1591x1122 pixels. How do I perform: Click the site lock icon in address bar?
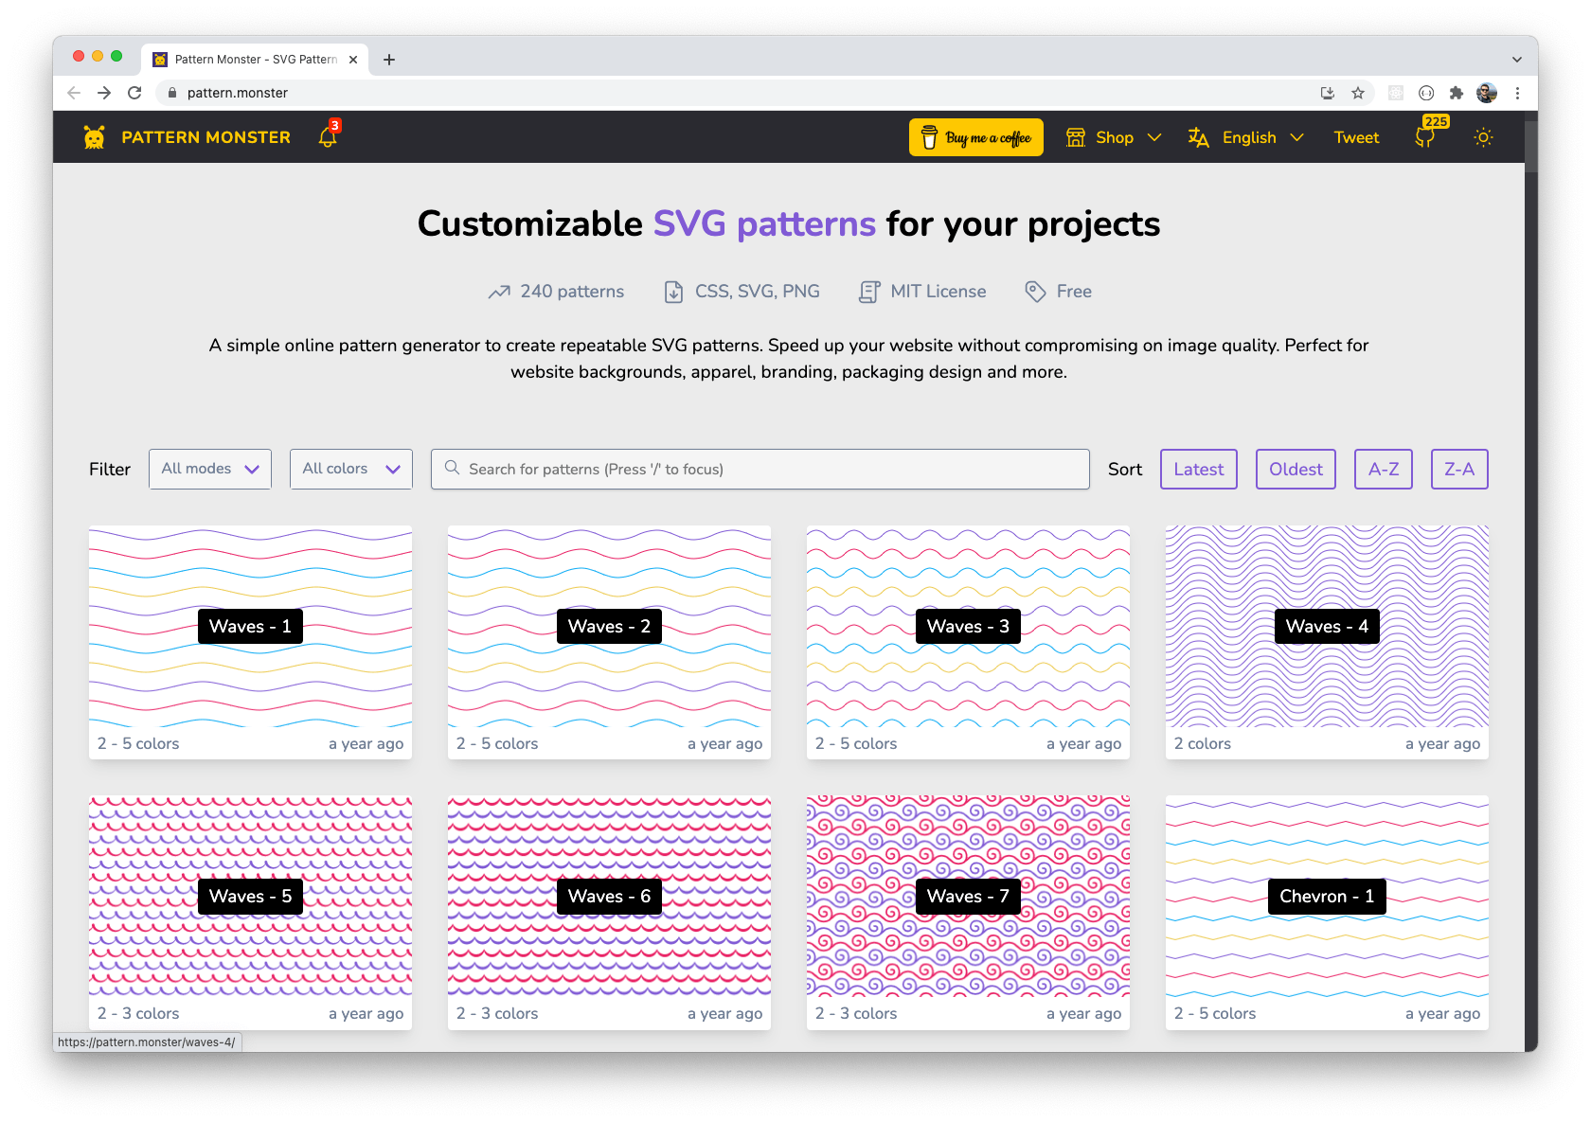(172, 93)
